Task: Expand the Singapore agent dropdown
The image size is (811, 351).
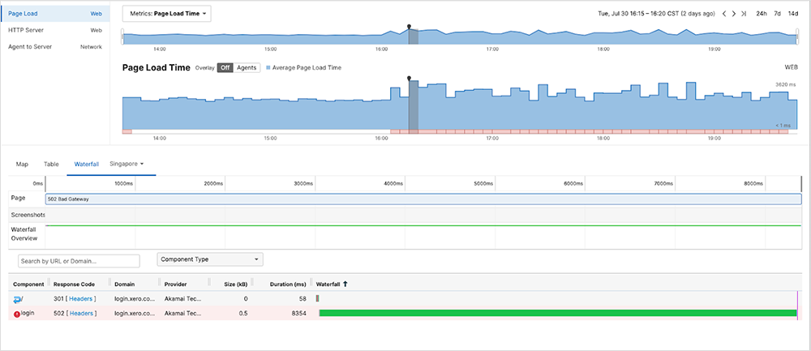Action: [x=127, y=164]
